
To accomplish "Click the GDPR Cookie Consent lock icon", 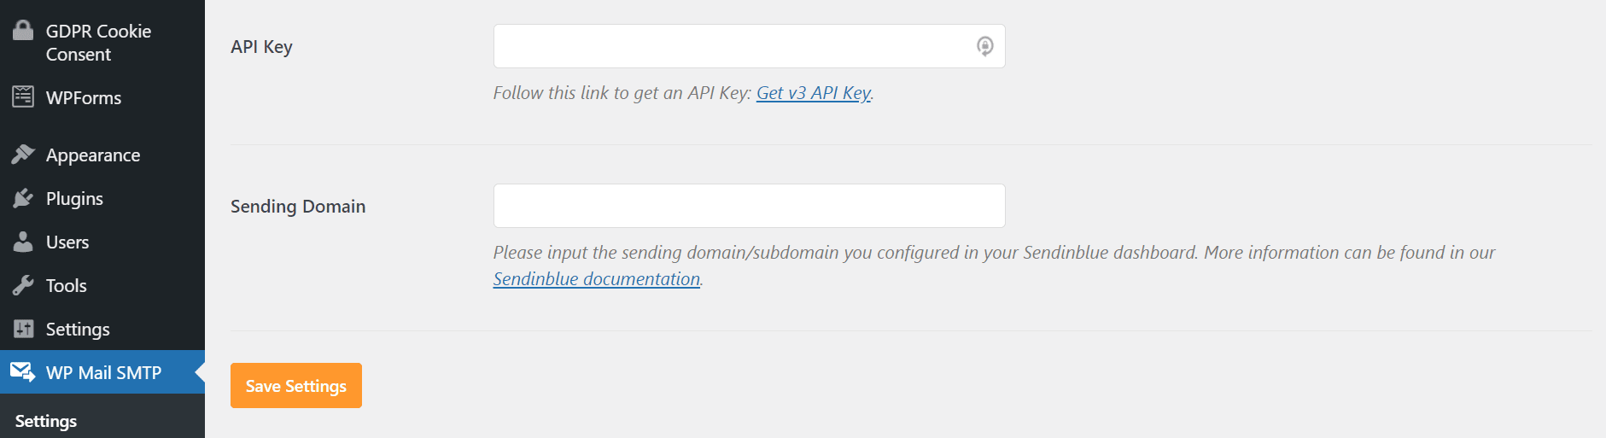I will tap(23, 31).
